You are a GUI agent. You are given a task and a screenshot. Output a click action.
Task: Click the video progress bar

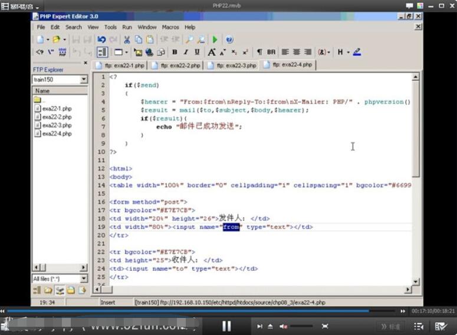201,311
